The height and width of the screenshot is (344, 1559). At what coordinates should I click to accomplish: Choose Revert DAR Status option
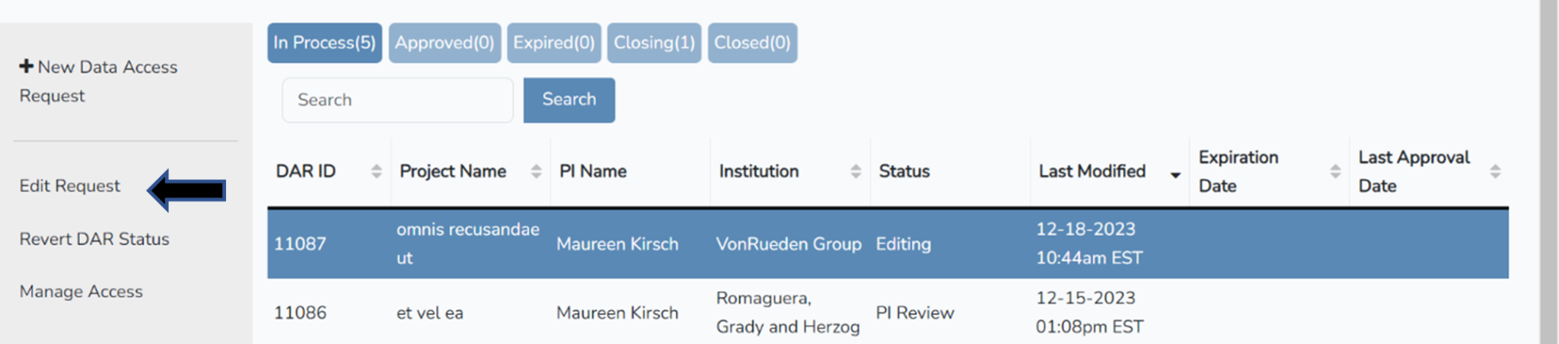(94, 239)
